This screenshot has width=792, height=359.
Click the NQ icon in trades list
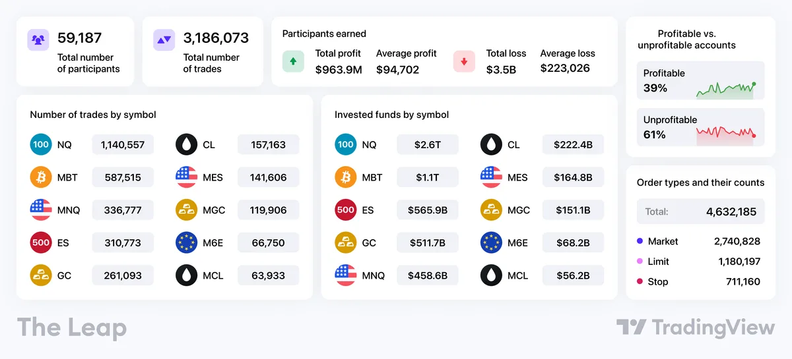tap(41, 144)
